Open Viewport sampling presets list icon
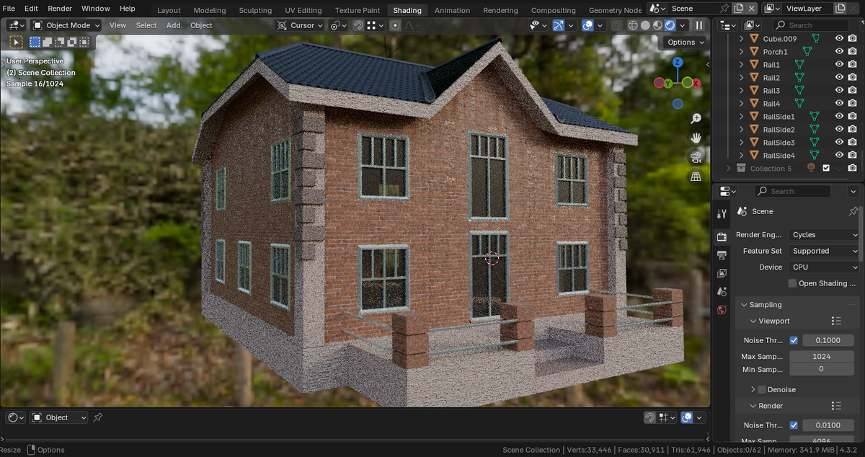This screenshot has height=457, width=865. [836, 321]
